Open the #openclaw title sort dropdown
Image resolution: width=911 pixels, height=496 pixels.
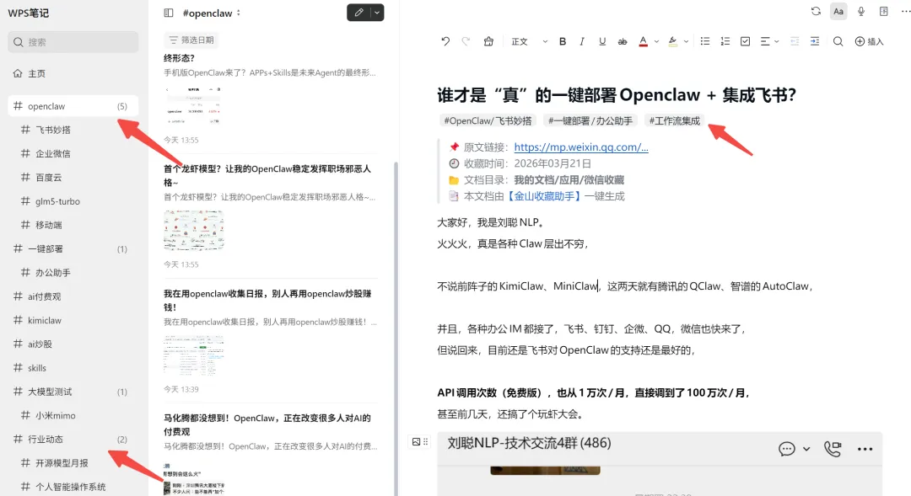pyautogui.click(x=239, y=13)
